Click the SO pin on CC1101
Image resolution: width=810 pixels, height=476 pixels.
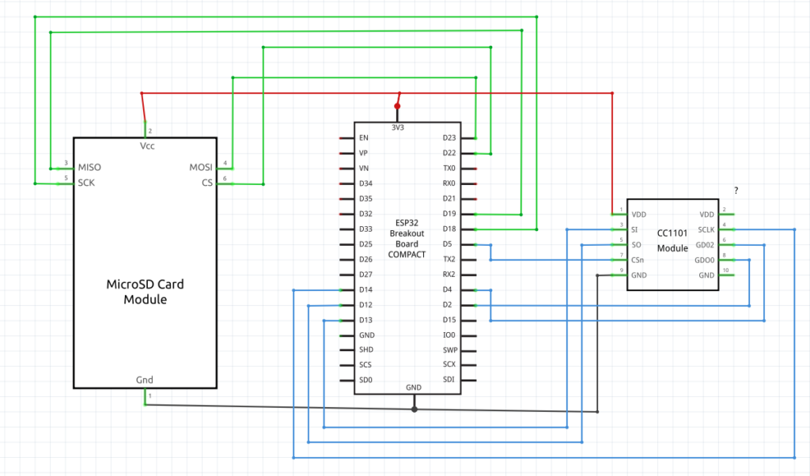636,244
